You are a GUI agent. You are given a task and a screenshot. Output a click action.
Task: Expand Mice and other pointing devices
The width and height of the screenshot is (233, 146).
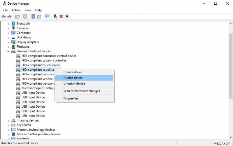(8, 134)
